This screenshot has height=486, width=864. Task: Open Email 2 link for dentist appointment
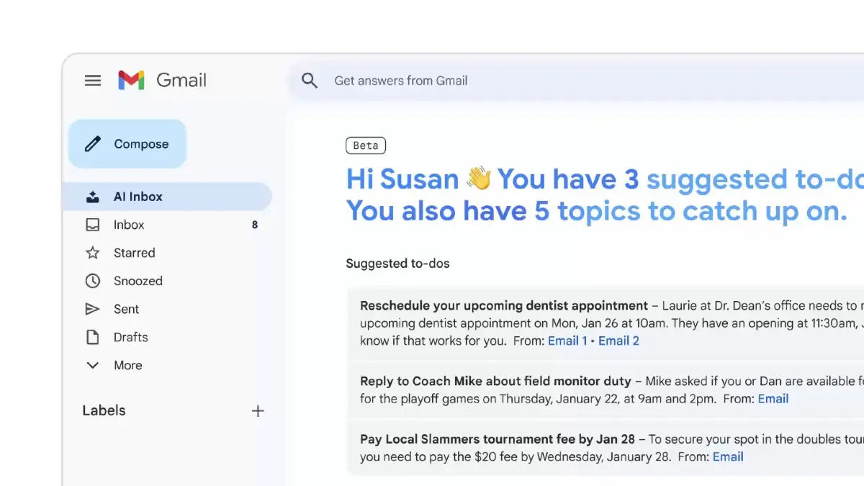(618, 341)
